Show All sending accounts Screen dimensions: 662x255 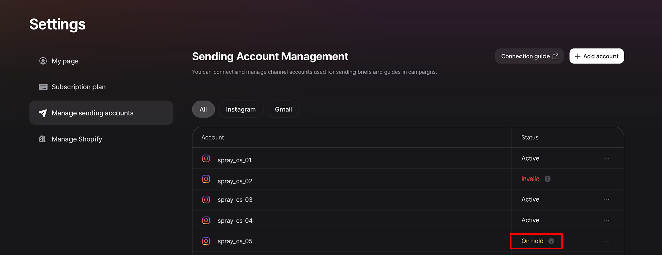[x=203, y=109]
